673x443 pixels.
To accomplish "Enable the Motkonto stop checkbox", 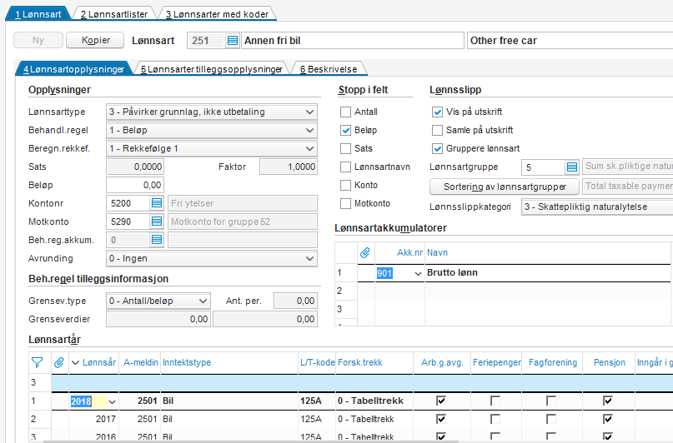I will pyautogui.click(x=345, y=203).
